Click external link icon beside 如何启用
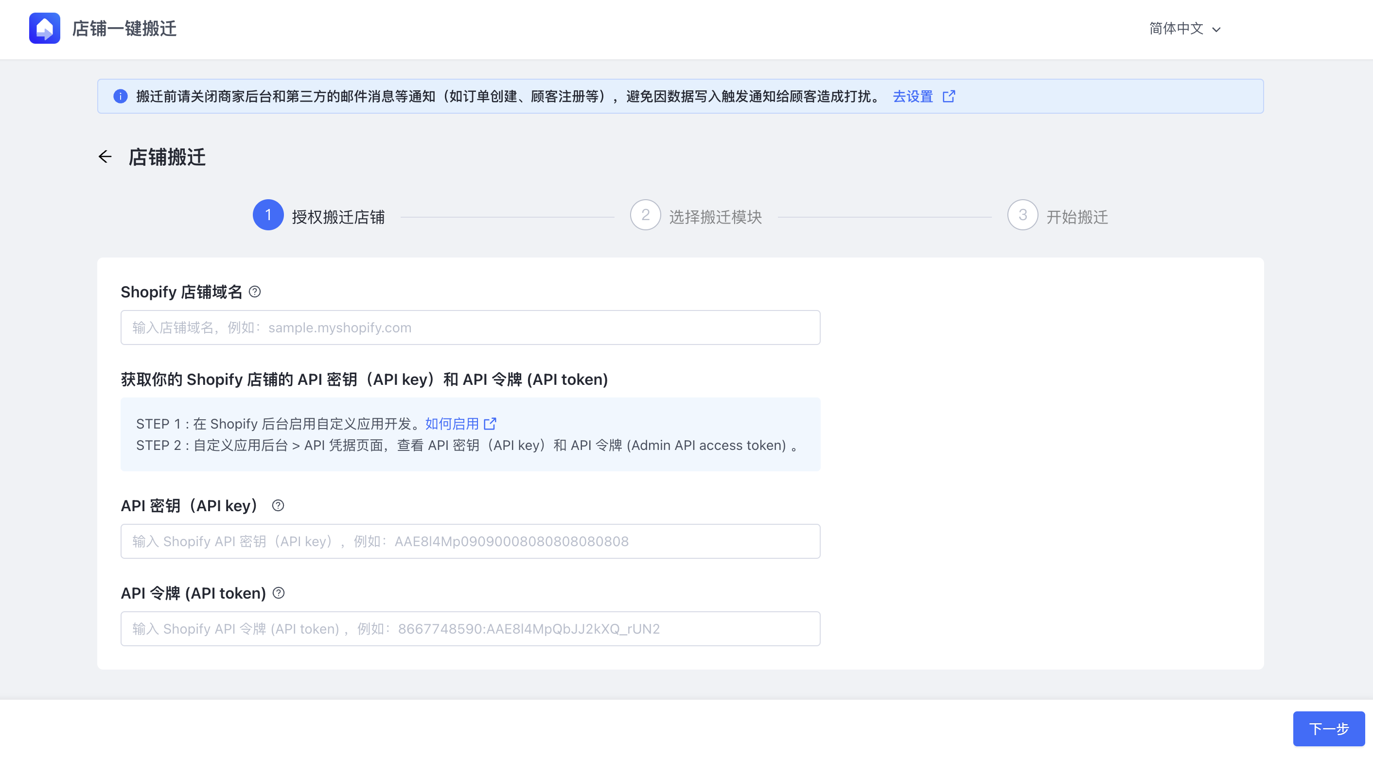This screenshot has height=758, width=1373. pos(490,424)
